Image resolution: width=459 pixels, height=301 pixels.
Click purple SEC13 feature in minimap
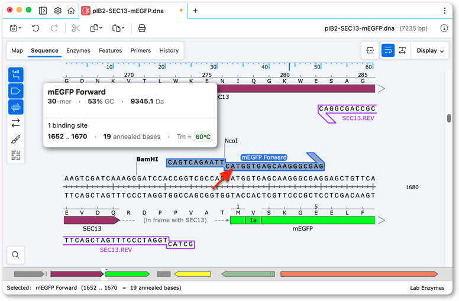click(x=77, y=274)
